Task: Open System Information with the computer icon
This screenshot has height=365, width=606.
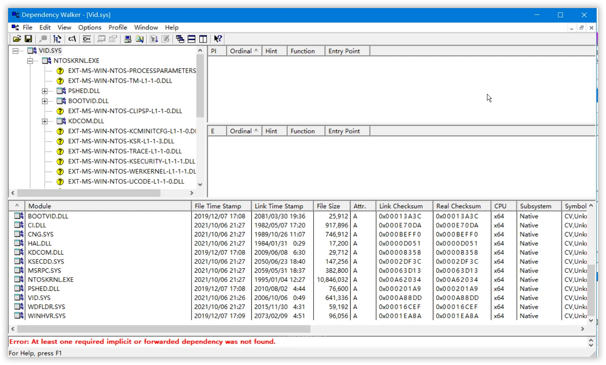Action: pyautogui.click(x=127, y=39)
